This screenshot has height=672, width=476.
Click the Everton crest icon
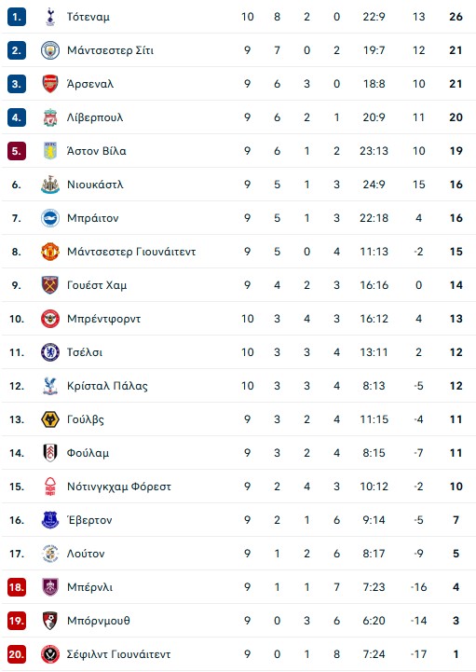[x=50, y=520]
